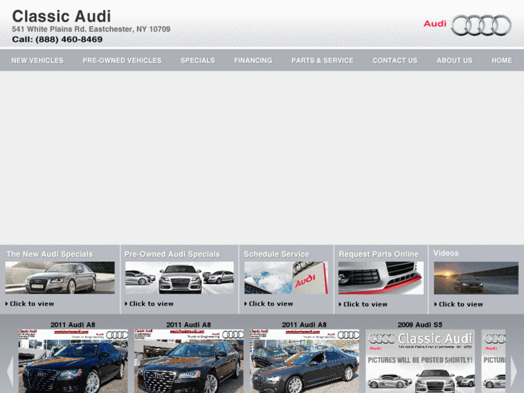Open the Contact Us page
Screen dimensions: 524x393
(395, 61)
